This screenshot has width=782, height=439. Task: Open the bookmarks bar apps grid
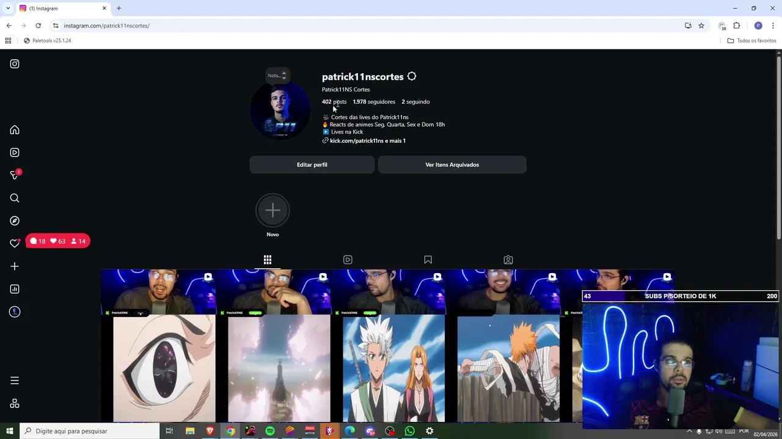click(8, 41)
